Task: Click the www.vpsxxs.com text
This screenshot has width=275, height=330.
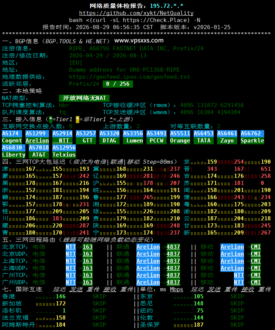Action: pos(139,40)
